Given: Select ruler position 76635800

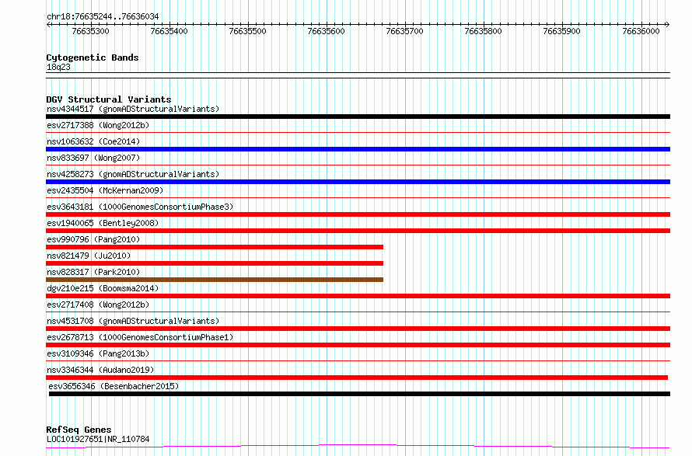Looking at the screenshot, I should coord(484,31).
